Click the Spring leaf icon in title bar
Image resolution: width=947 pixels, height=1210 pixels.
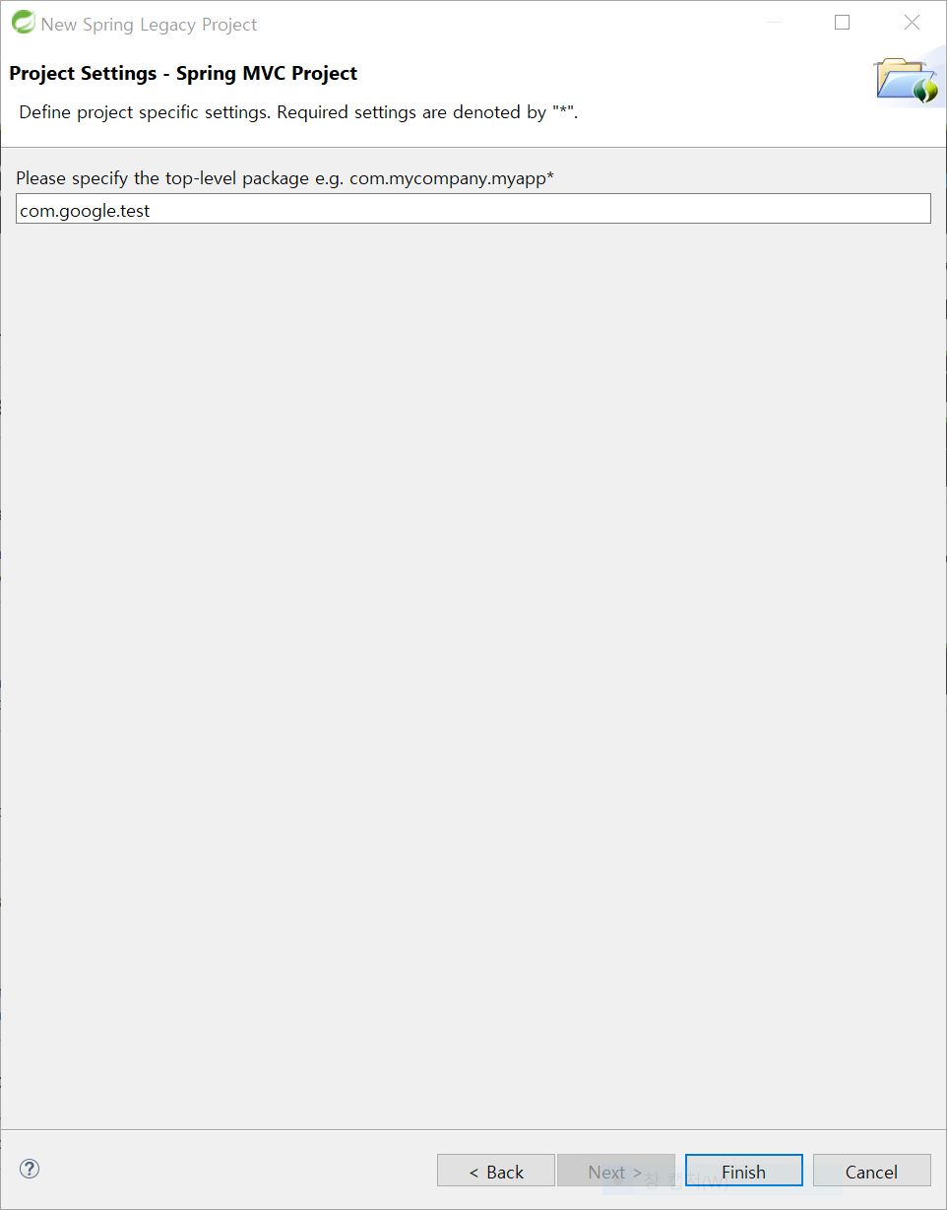click(23, 23)
